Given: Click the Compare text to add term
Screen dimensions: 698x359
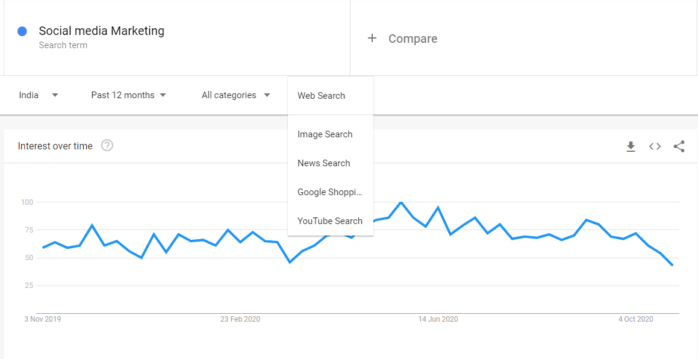Looking at the screenshot, I should click(413, 39).
